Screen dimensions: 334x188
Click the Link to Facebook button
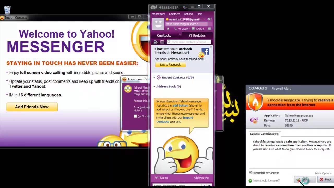(170, 64)
